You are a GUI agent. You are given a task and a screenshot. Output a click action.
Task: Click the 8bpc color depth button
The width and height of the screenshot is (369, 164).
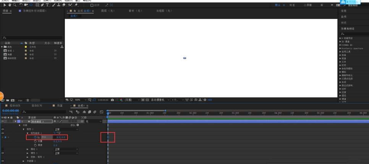pyautogui.click(x=20, y=100)
